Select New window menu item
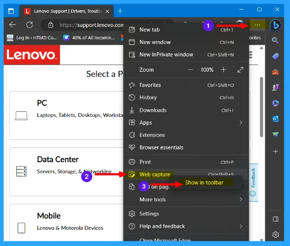Screen dimensions: 290x246 click(x=186, y=42)
